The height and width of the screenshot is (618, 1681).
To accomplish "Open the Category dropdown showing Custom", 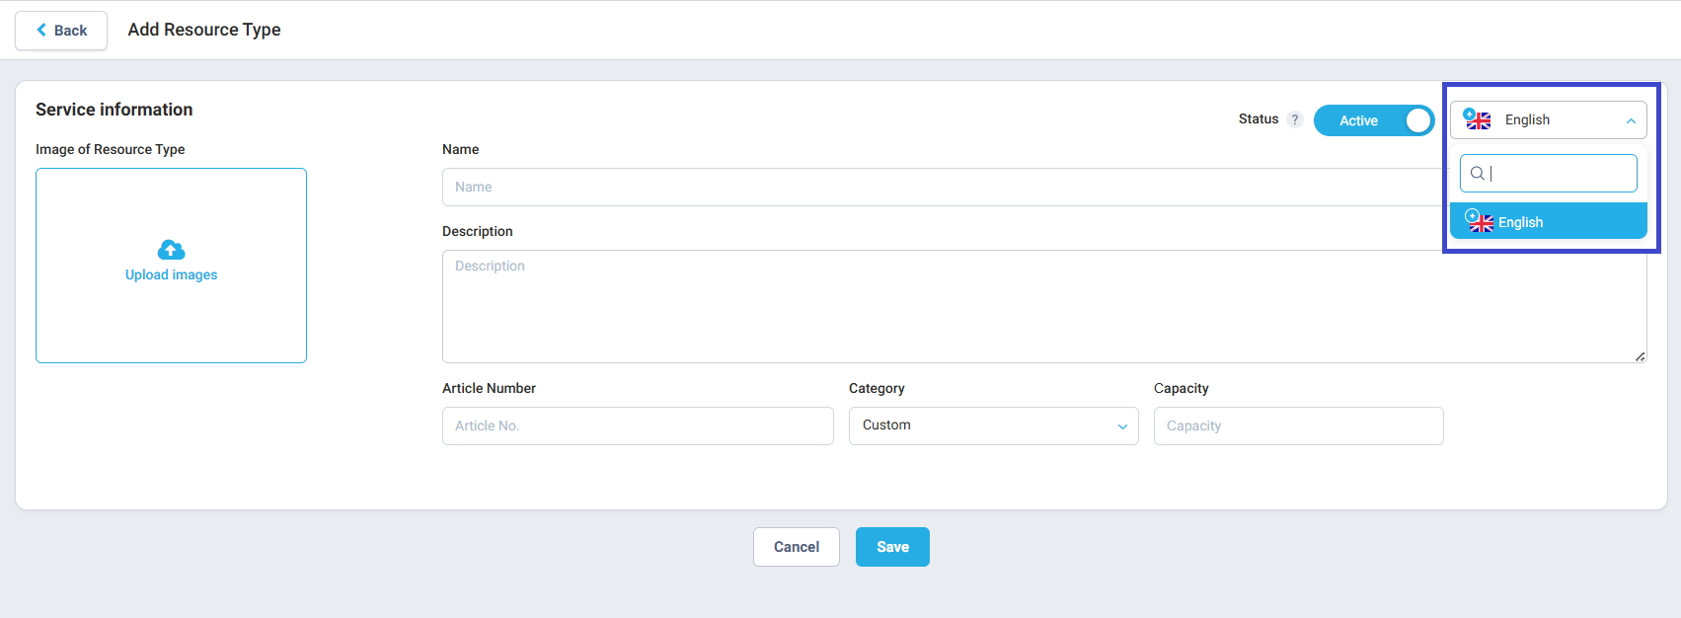I will coord(993,425).
